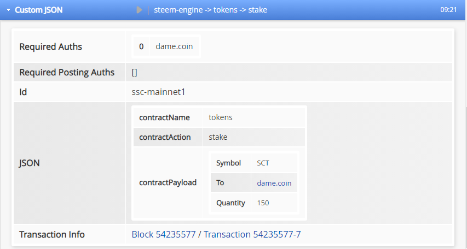Click the Symbol key
Viewport: 467px width, 249px height.
[228, 163]
